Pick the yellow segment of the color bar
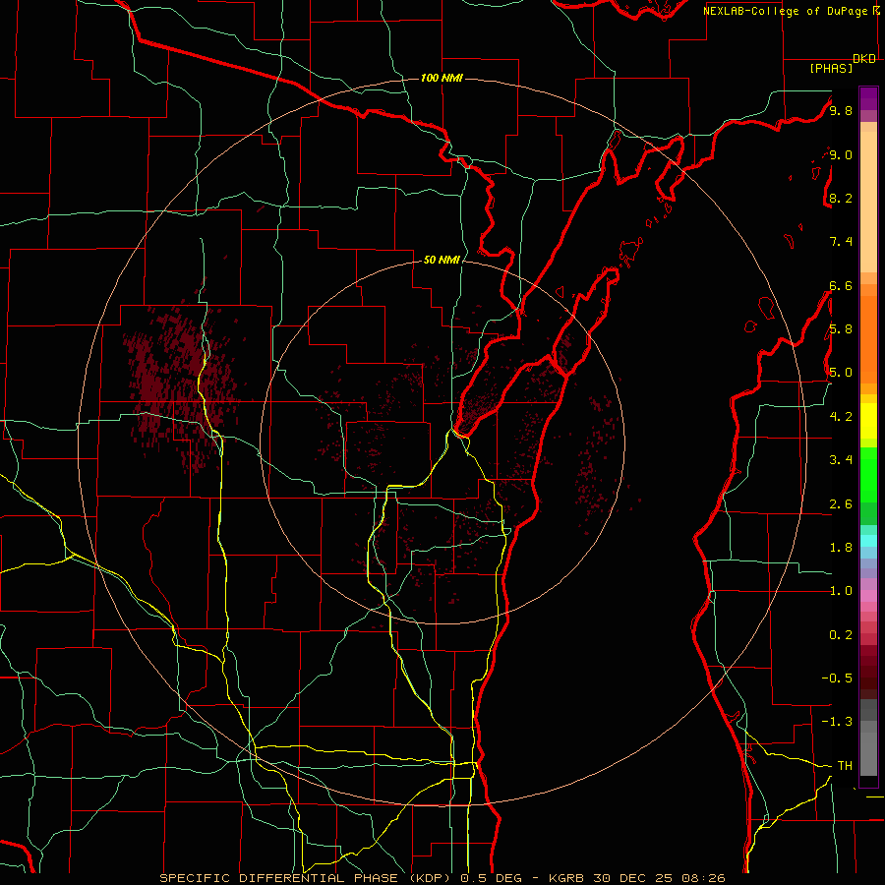The height and width of the screenshot is (885, 885). tap(868, 421)
